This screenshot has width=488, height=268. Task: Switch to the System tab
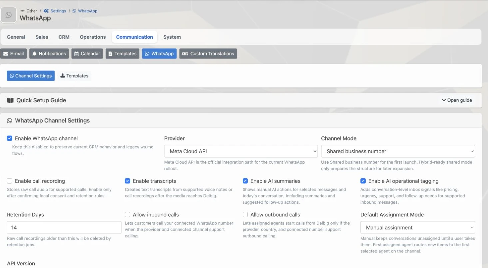tap(172, 37)
